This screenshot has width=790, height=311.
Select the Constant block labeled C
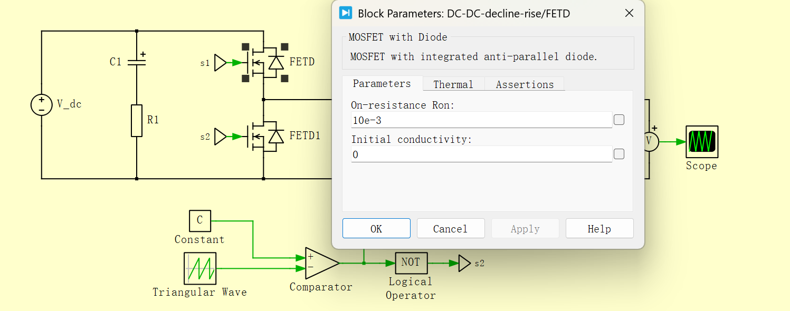200,221
